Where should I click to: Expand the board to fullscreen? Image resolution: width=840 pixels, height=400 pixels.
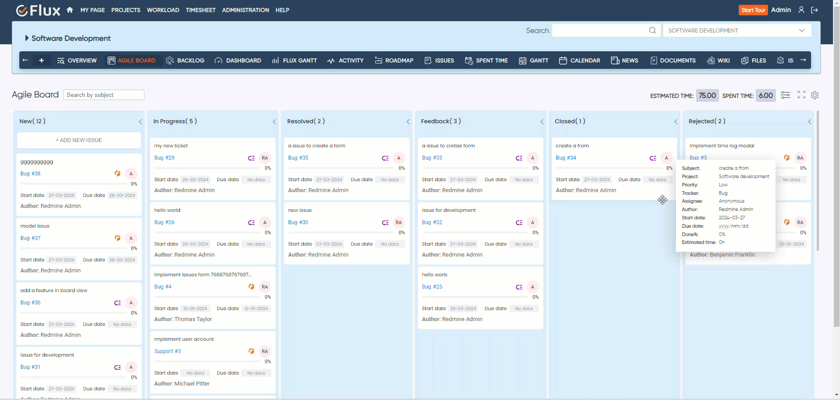[x=802, y=95]
